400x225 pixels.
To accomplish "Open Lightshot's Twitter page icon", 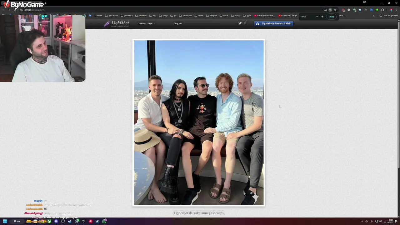I will click(x=240, y=23).
